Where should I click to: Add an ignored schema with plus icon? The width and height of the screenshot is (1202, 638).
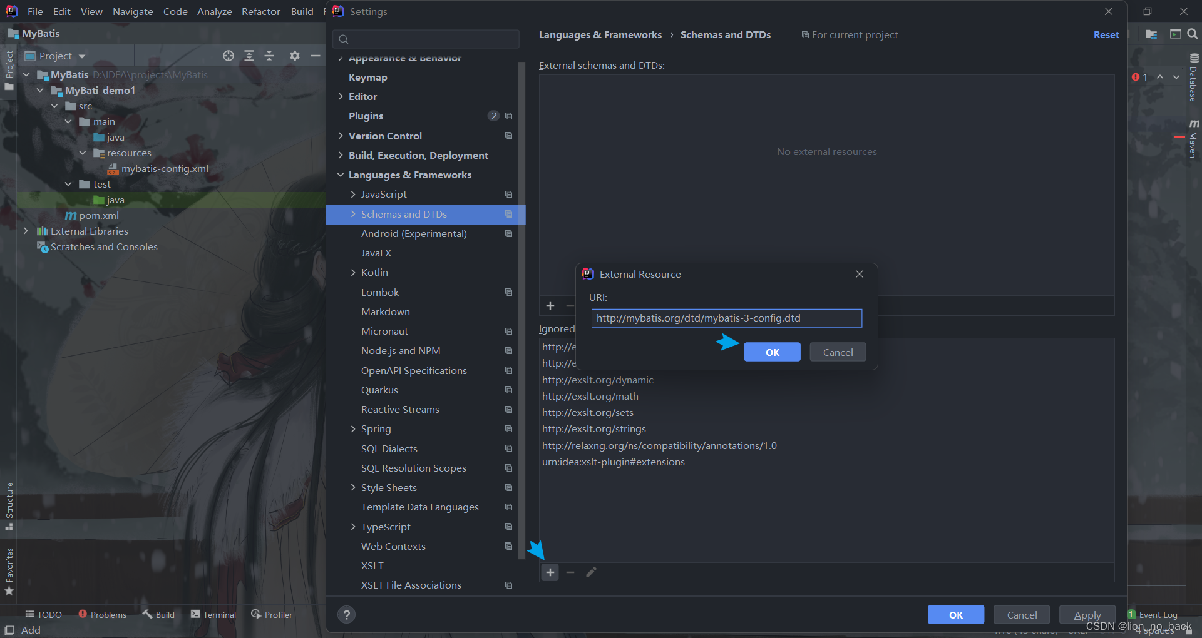550,572
